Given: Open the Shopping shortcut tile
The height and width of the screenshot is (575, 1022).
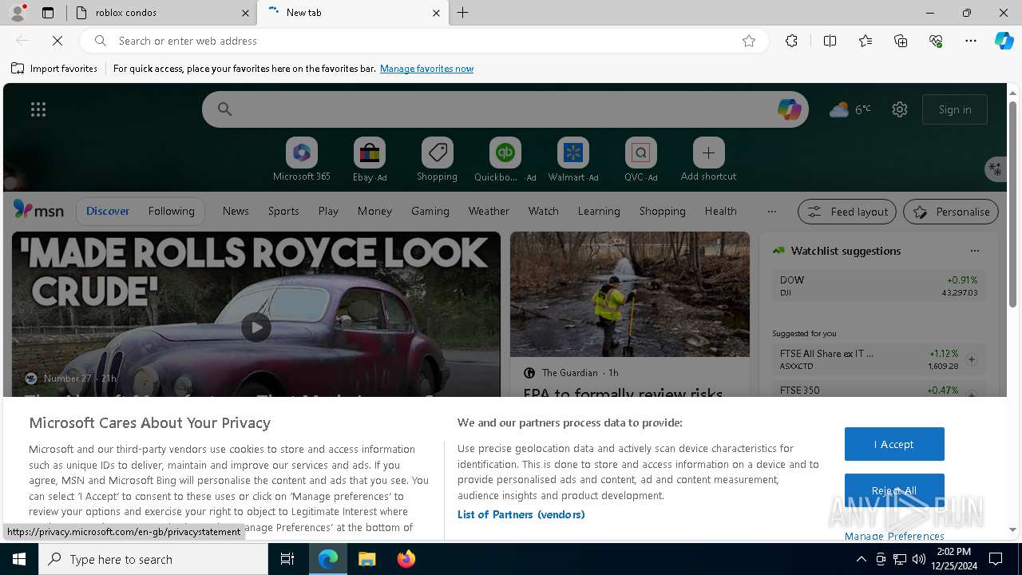Looking at the screenshot, I should tap(437, 160).
